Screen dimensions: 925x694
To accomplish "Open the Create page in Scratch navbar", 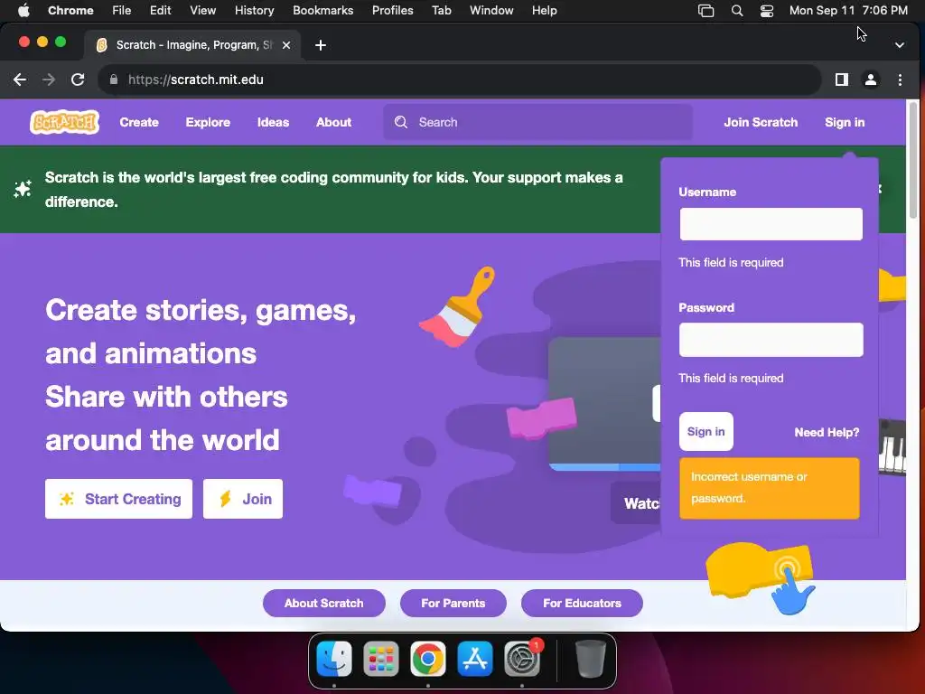I will [139, 122].
